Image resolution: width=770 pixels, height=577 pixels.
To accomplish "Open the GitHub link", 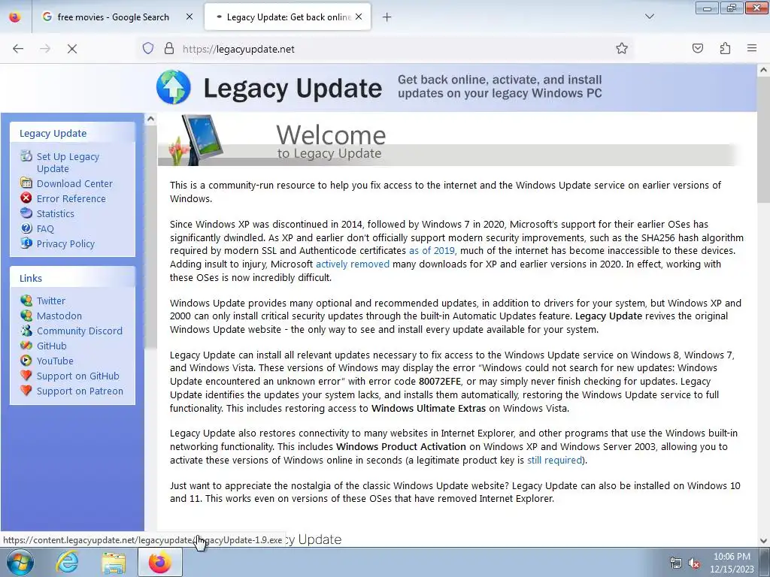I will tap(51, 346).
